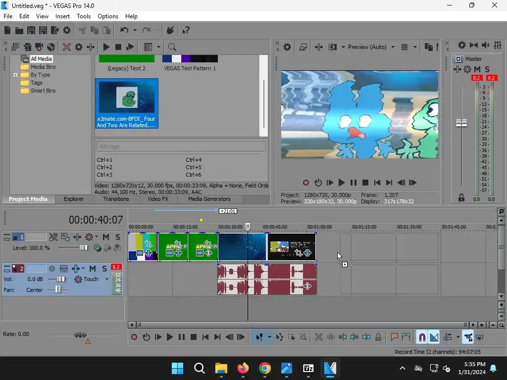The image size is (507, 380).
Task: Click Remove selected media red X icon
Action: pos(67,47)
